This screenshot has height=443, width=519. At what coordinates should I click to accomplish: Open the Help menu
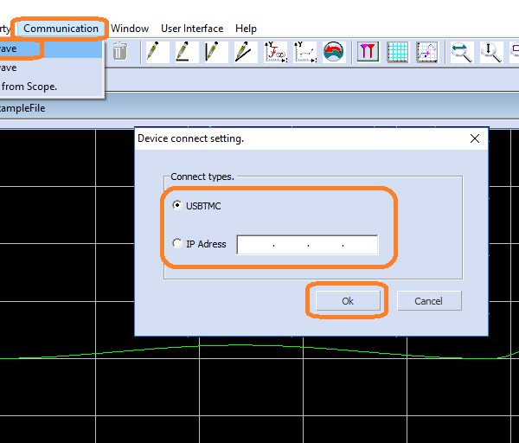[x=246, y=29]
